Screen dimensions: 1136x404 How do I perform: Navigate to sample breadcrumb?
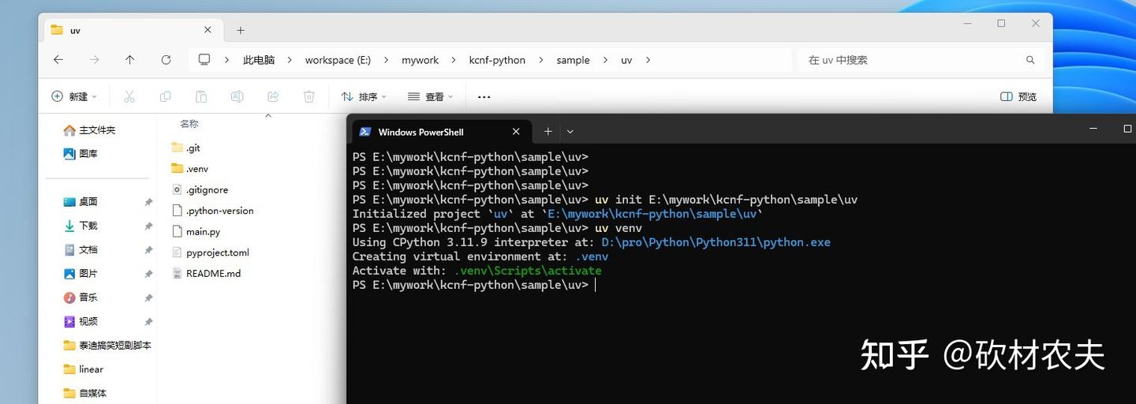click(573, 60)
